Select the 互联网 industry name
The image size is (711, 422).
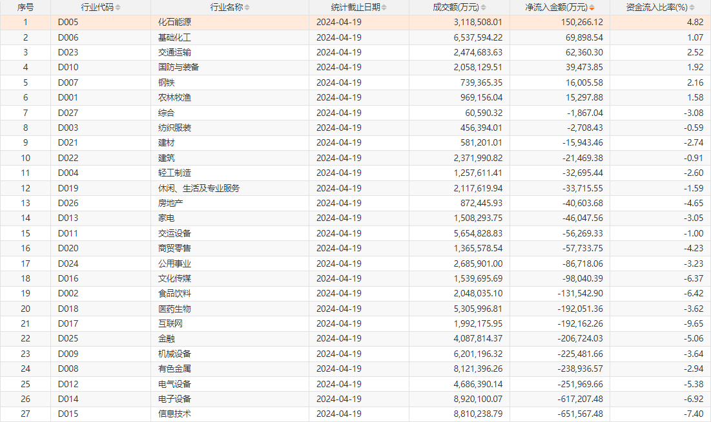(x=170, y=323)
